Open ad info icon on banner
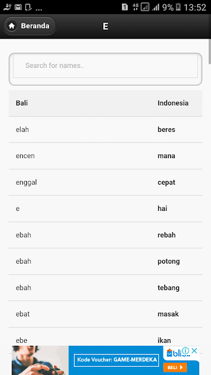 pos(185,351)
